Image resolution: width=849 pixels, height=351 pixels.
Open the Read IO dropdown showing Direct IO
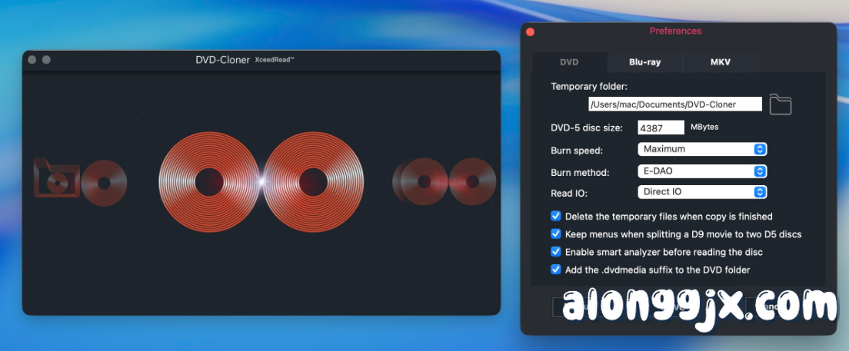pos(702,192)
